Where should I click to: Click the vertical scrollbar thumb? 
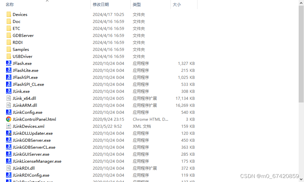coord(301,54)
